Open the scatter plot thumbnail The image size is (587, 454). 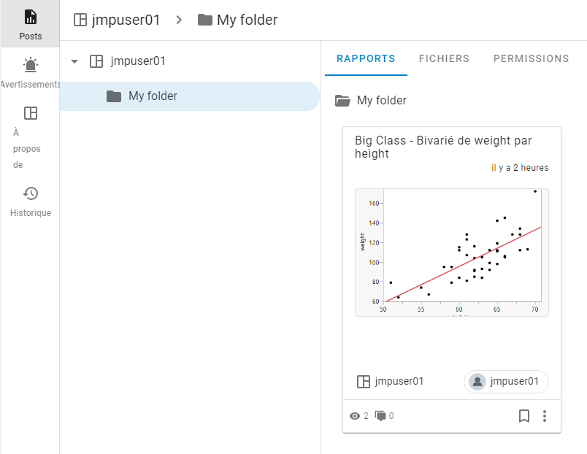(451, 252)
